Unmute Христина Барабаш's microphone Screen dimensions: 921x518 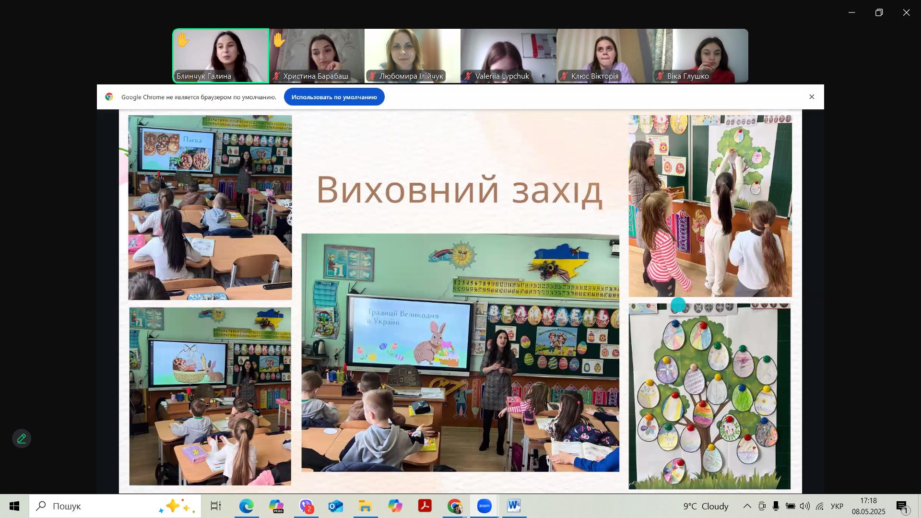point(276,76)
